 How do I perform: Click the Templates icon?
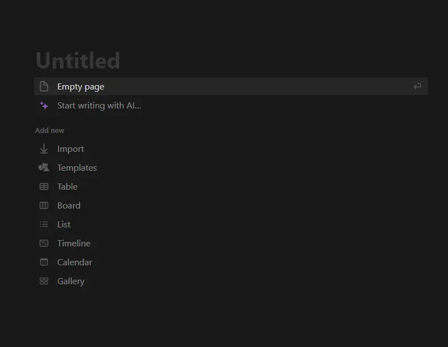pos(43,167)
